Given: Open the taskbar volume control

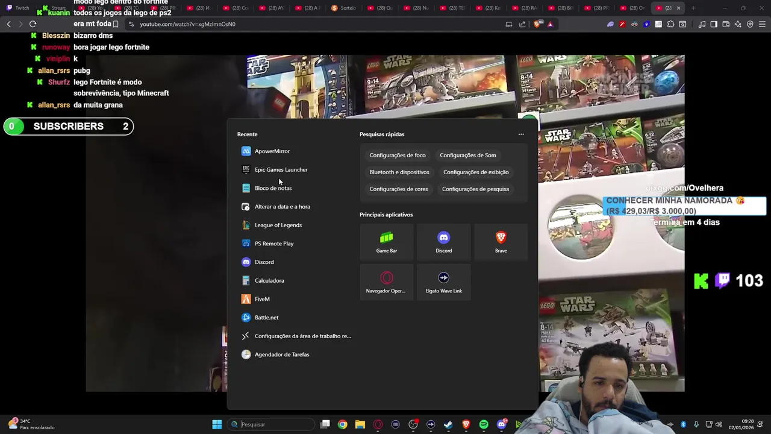Looking at the screenshot, I should click(x=720, y=424).
